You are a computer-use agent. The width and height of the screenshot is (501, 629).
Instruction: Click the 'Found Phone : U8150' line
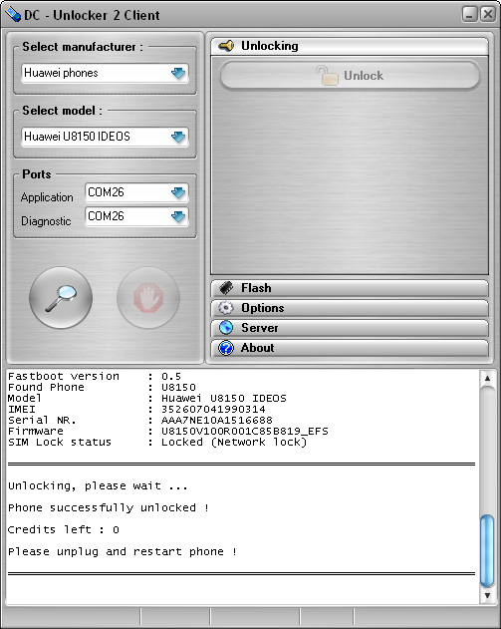coord(102,387)
